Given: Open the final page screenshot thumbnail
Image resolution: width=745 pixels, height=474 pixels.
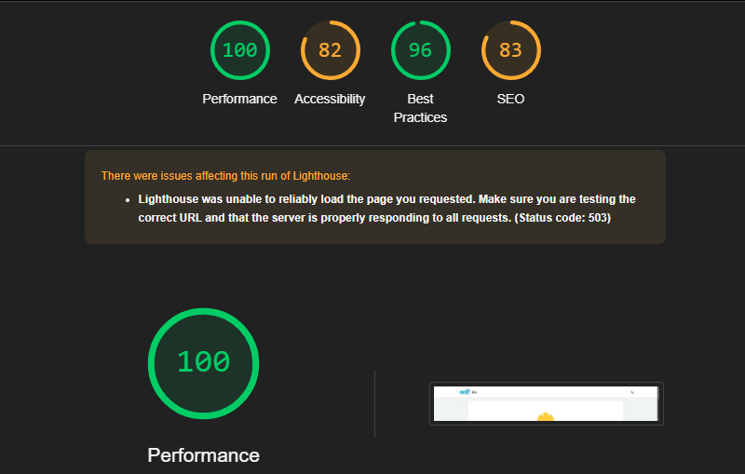Looking at the screenshot, I should pyautogui.click(x=546, y=404).
